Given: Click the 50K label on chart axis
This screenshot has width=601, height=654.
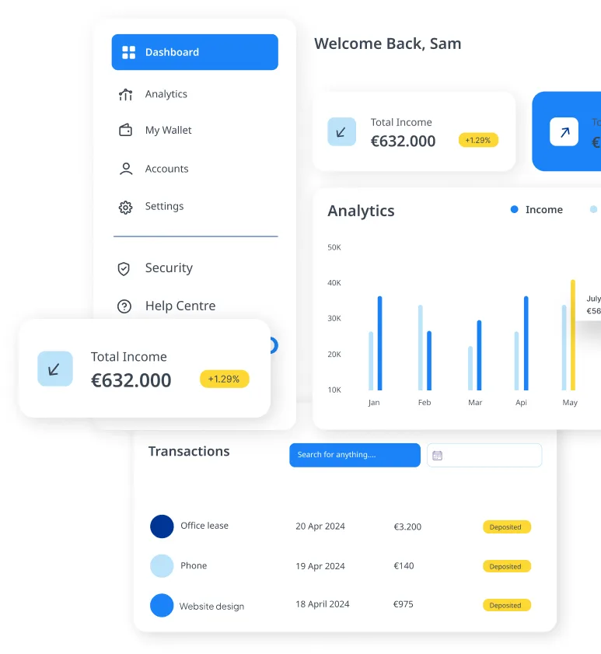Looking at the screenshot, I should tap(334, 247).
